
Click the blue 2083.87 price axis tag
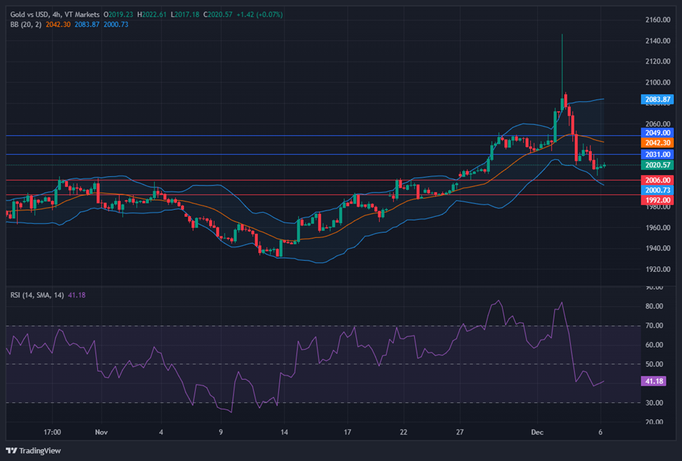658,99
